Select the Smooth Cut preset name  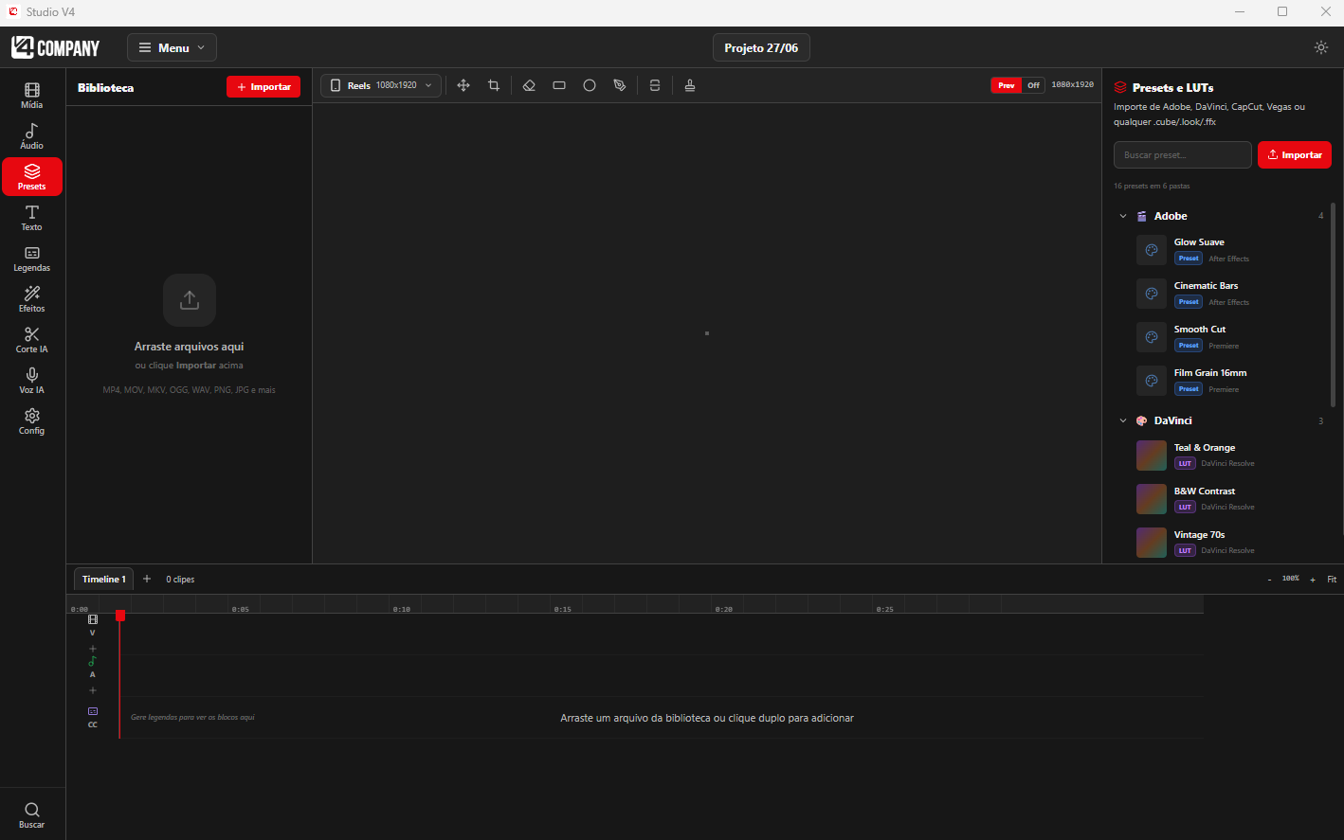tap(1200, 329)
